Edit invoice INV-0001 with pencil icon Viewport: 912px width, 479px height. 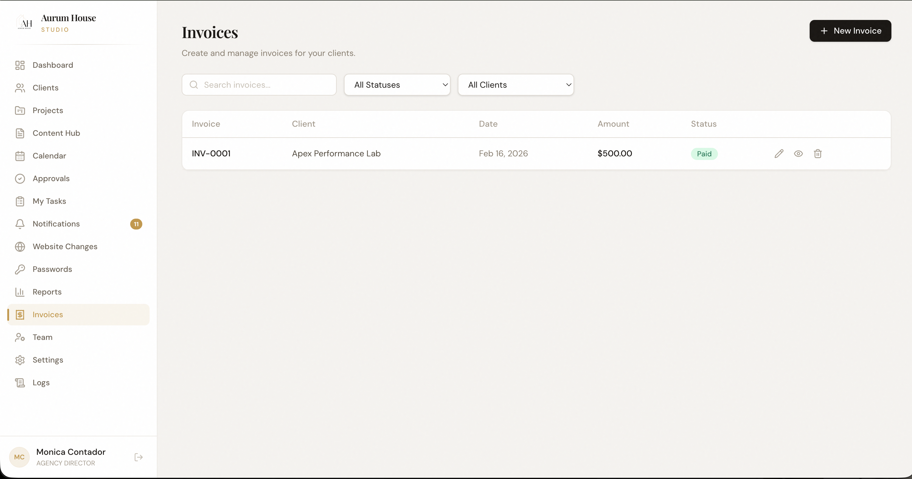[779, 153]
